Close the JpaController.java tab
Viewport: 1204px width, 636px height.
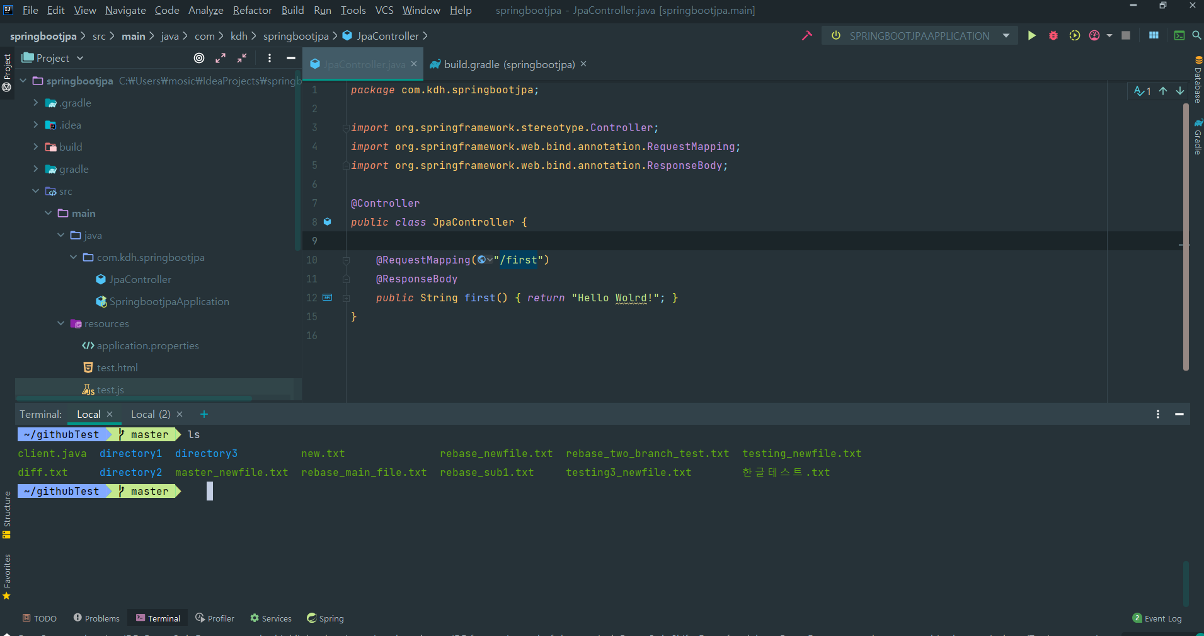[x=414, y=64]
